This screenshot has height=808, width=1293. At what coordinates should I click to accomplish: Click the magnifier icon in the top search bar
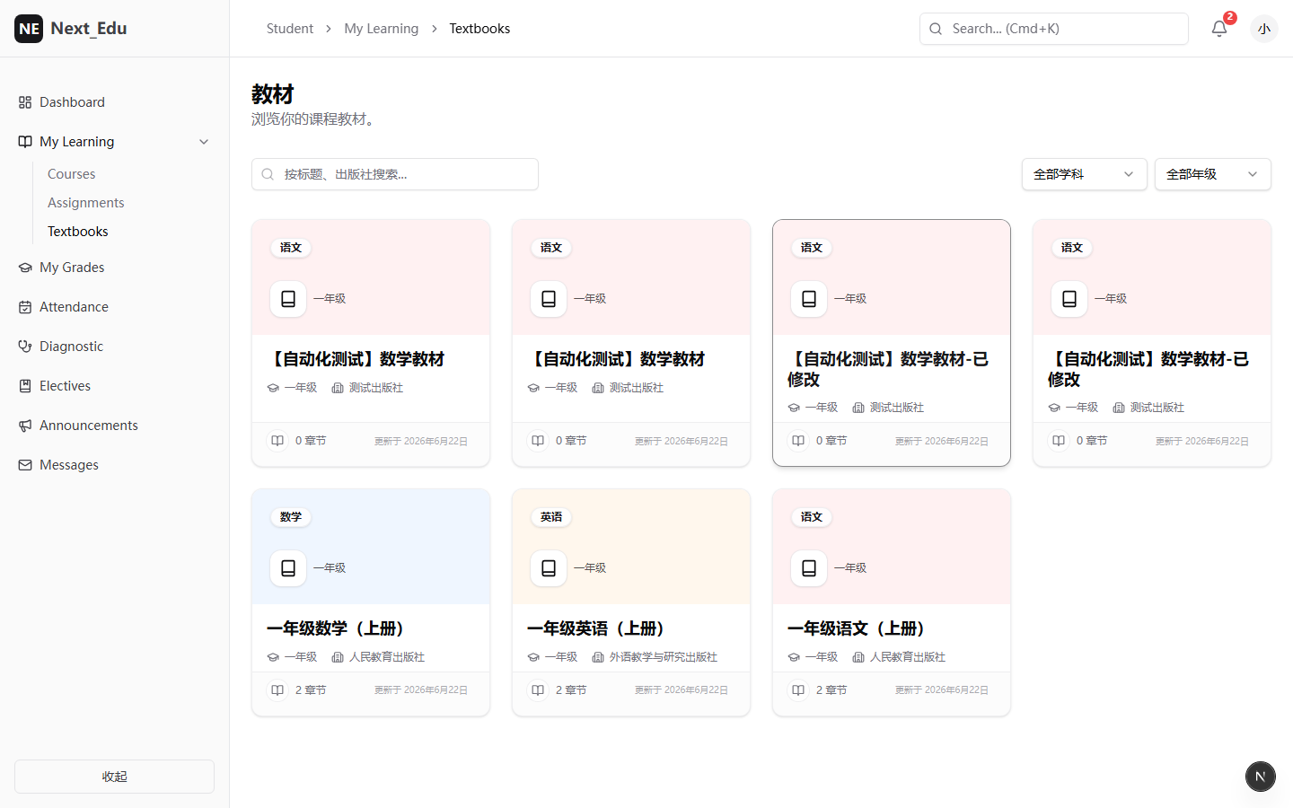coord(936,29)
